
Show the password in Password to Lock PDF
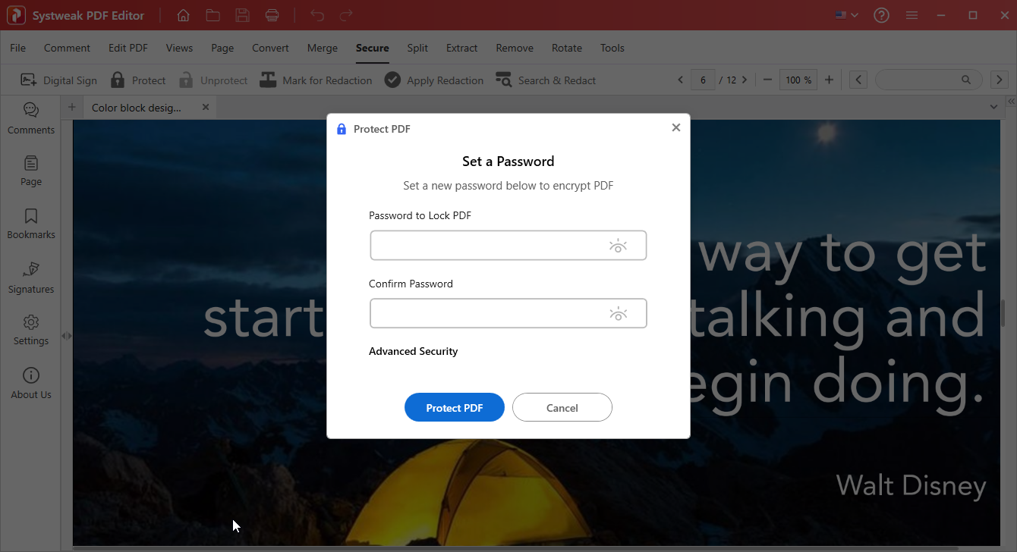(x=618, y=245)
